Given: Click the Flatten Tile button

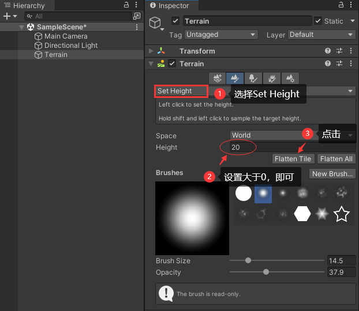Looking at the screenshot, I should click(x=293, y=159).
